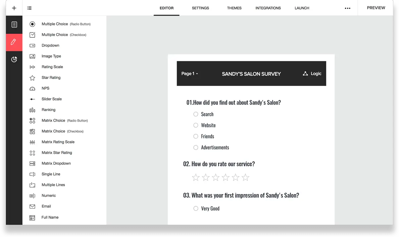Choose the Friends option in question 01
Viewport: 399px width, 237px height.
[x=196, y=136]
